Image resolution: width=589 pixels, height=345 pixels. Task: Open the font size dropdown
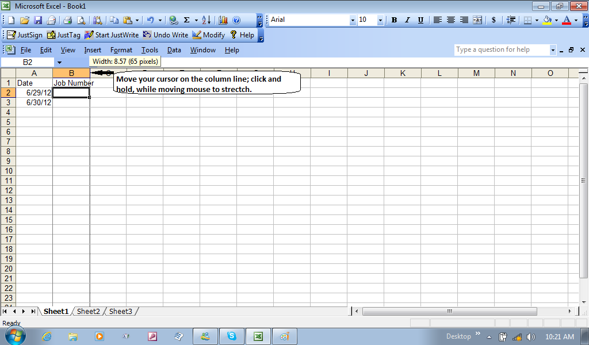(x=380, y=20)
